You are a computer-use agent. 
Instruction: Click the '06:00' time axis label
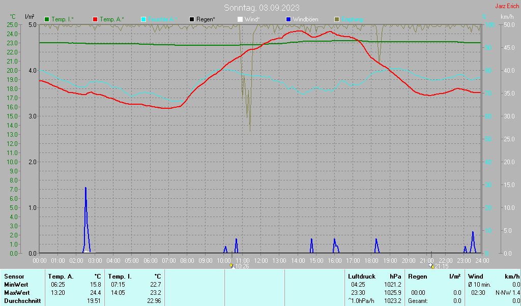click(x=150, y=261)
